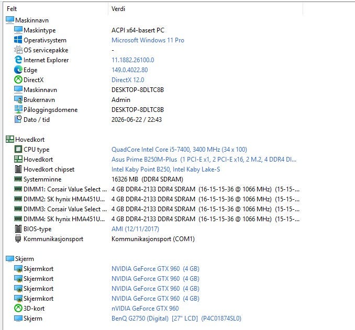This screenshot has width=355, height=330.
Task: Click the Systemminne memory icon
Action: tap(18, 179)
